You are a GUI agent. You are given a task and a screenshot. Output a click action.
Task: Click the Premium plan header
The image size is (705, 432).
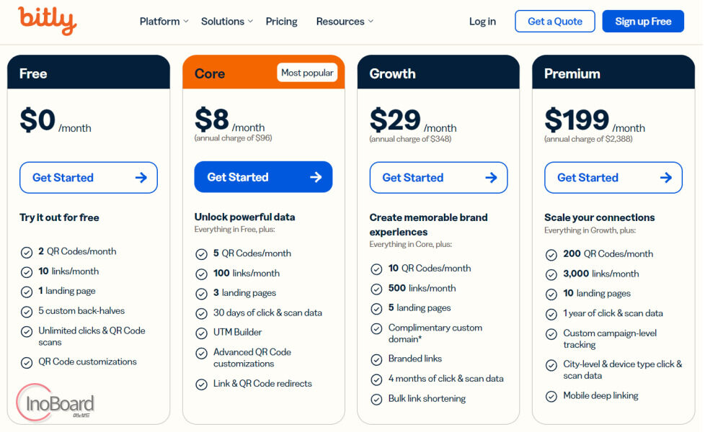coord(613,72)
